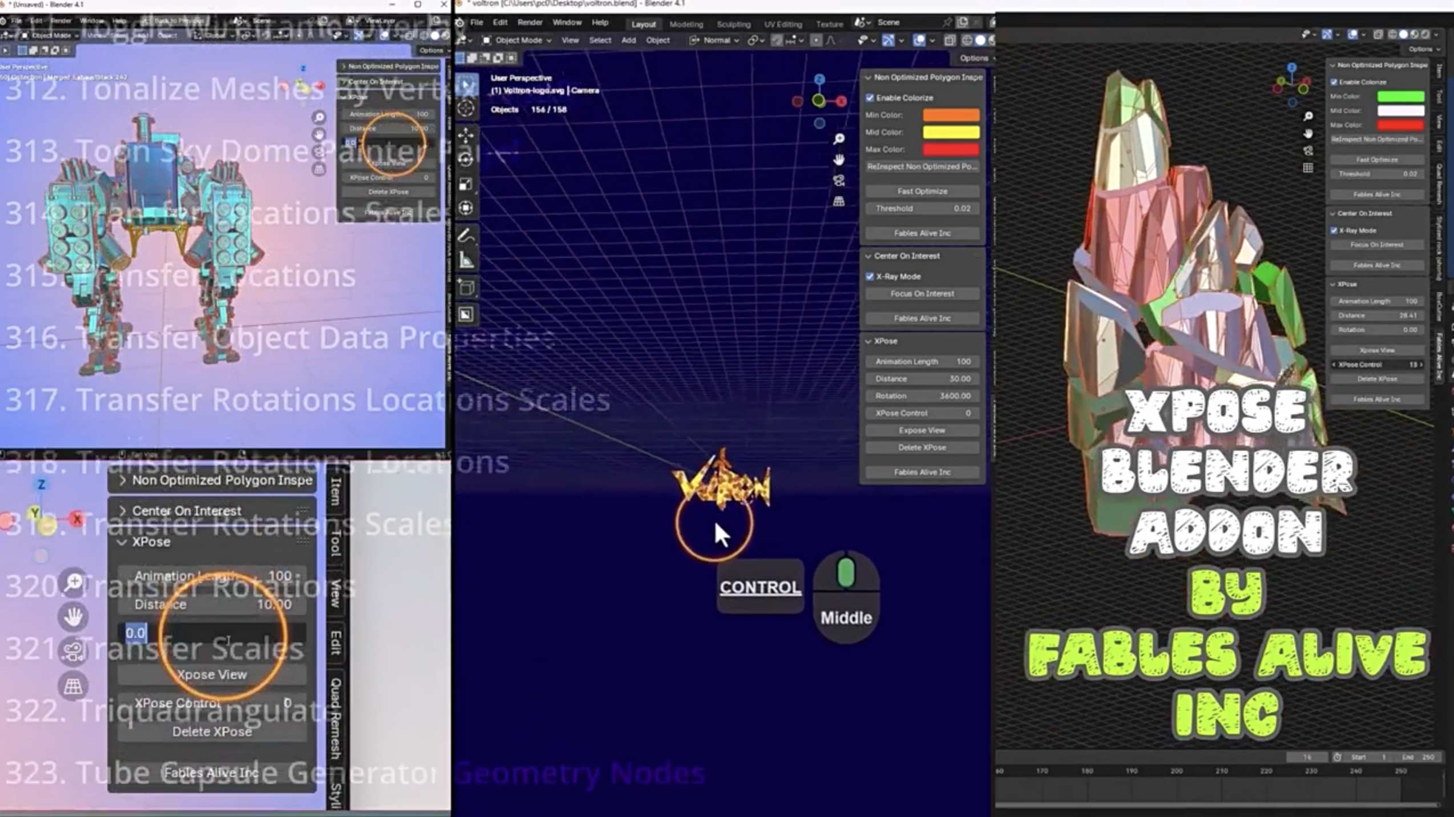The width and height of the screenshot is (1454, 817).
Task: Click the orange Min Color swatch
Action: (951, 115)
